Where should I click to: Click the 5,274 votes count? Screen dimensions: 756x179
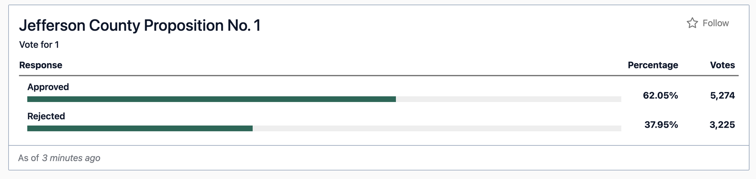[722, 96]
